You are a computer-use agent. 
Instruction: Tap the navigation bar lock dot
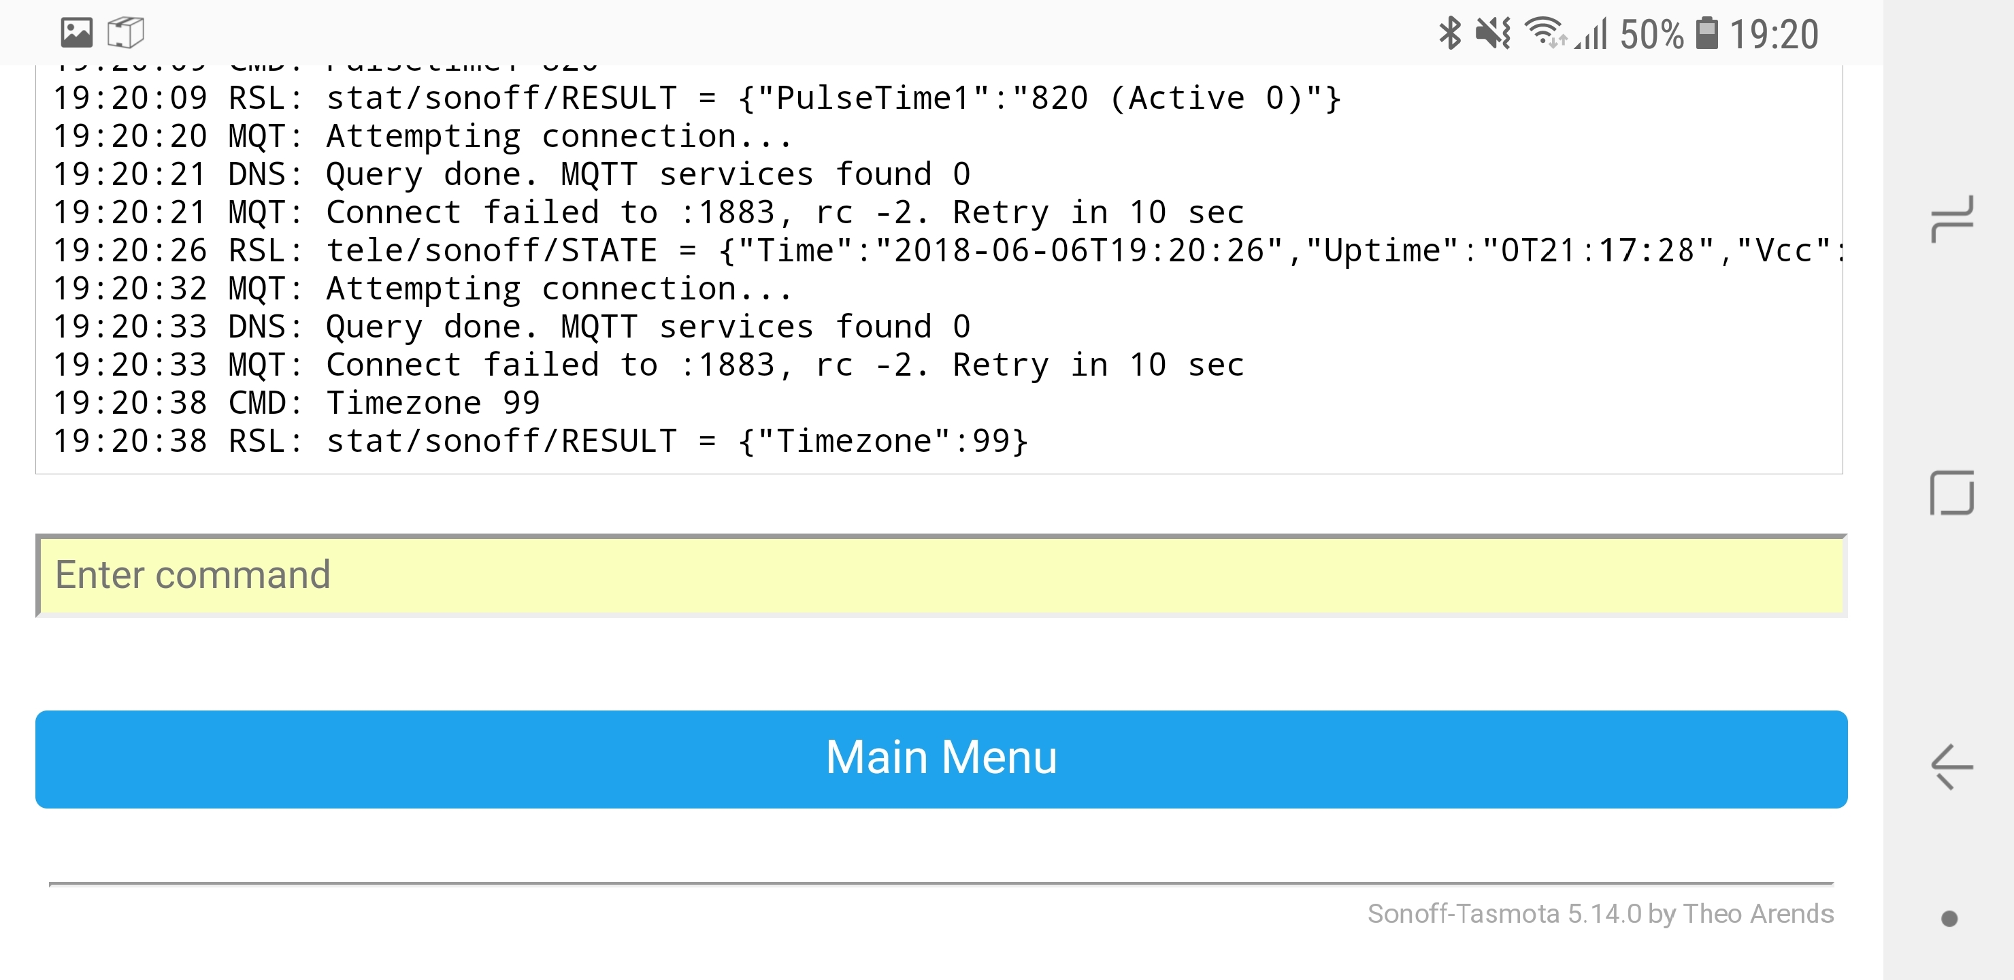(1949, 918)
